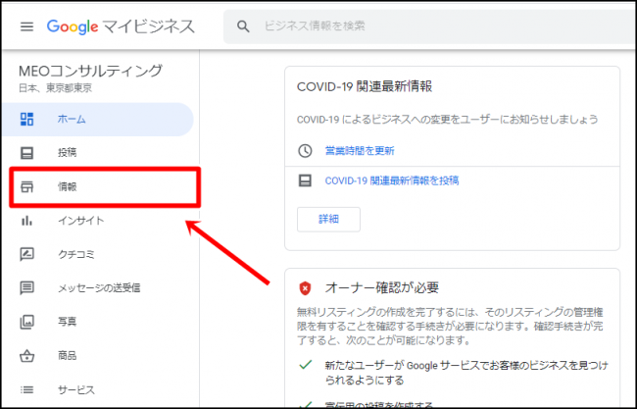637x409 pixels.
Task: Open the hamburger main menu
Action: click(26, 26)
